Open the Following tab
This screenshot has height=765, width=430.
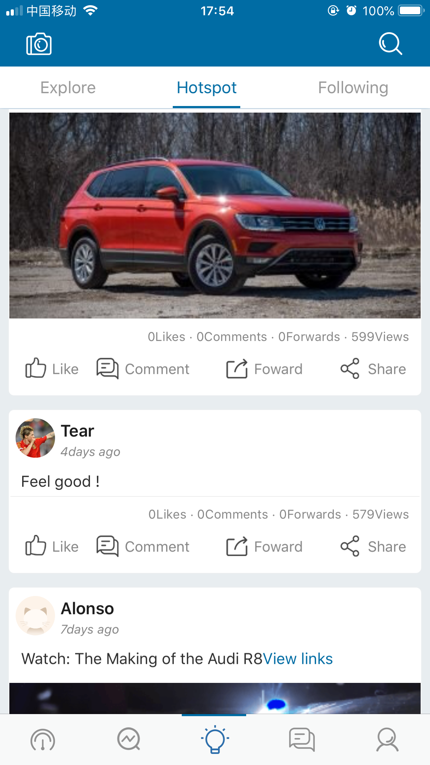pyautogui.click(x=353, y=88)
